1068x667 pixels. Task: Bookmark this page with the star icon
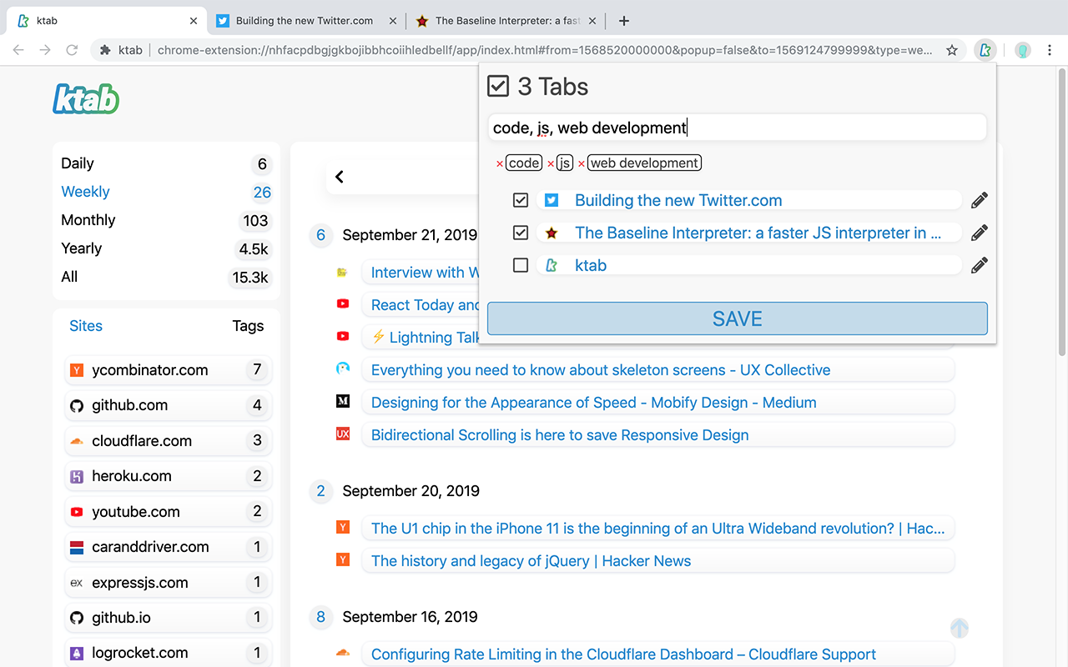tap(952, 50)
